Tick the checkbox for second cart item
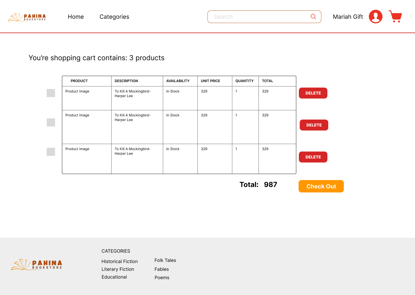Screen dimensions: 415x295 51,122
